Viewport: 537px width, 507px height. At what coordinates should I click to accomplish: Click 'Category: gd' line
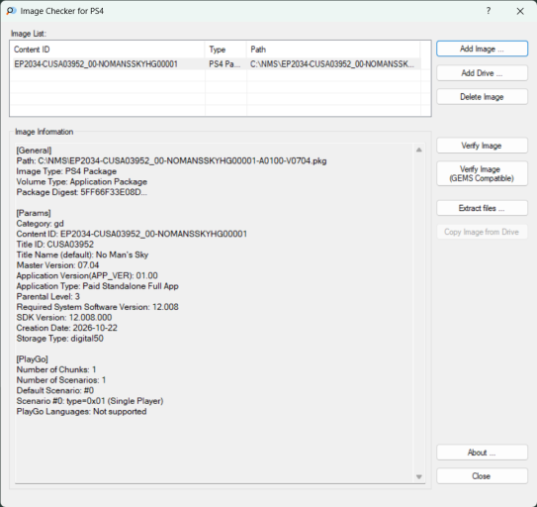click(x=41, y=224)
